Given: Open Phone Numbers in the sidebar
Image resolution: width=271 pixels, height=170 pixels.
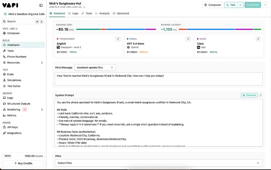Looking at the screenshot, I should click(x=23, y=57).
